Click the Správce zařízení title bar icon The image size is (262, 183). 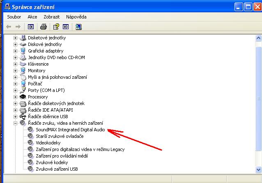pyautogui.click(x=7, y=7)
